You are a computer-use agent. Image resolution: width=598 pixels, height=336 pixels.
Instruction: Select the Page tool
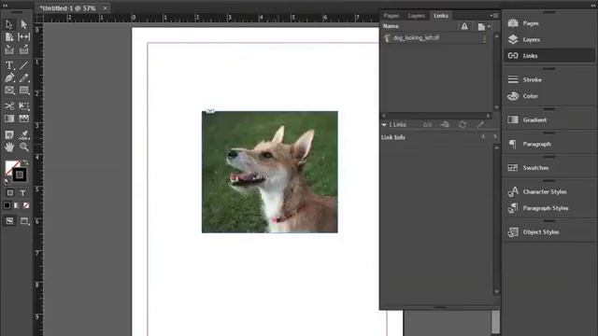coord(9,37)
